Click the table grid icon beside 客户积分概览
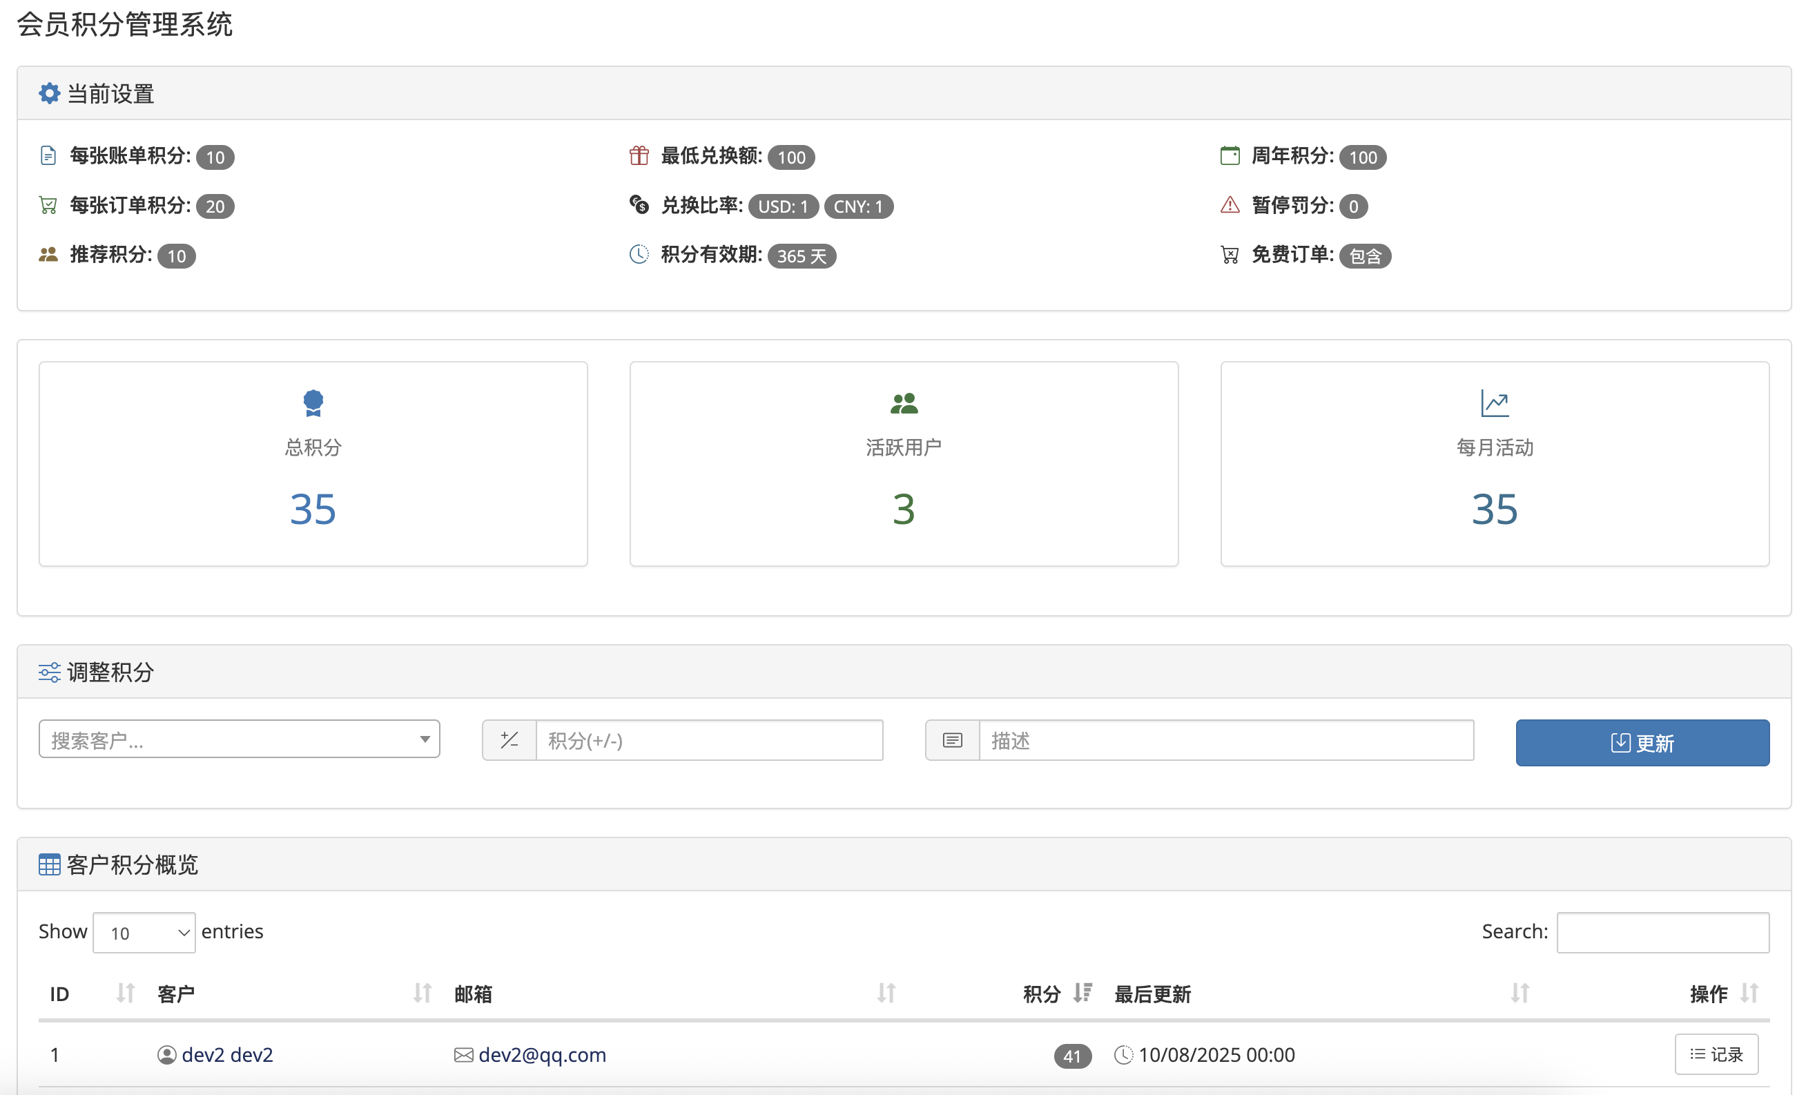 [49, 864]
